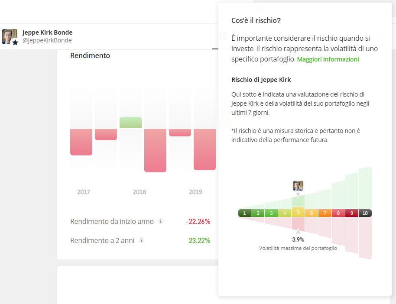
Task: Select the 2018 label under the chart
Action: [139, 191]
